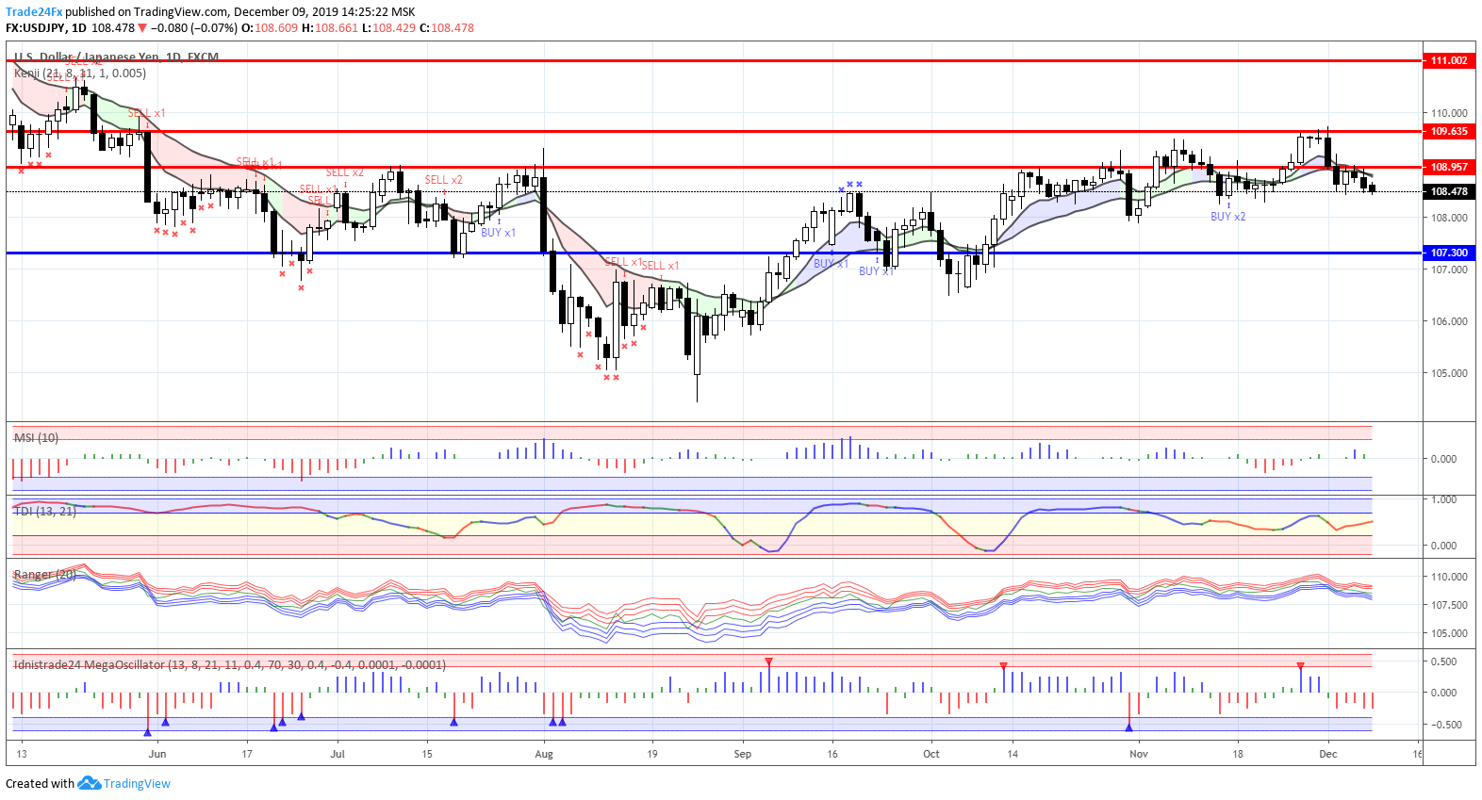Image resolution: width=1482 pixels, height=800 pixels.
Task: Click the 106.000 price scale value
Action: coord(1449,321)
